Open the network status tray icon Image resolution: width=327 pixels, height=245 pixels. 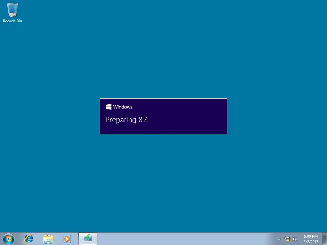(287, 239)
